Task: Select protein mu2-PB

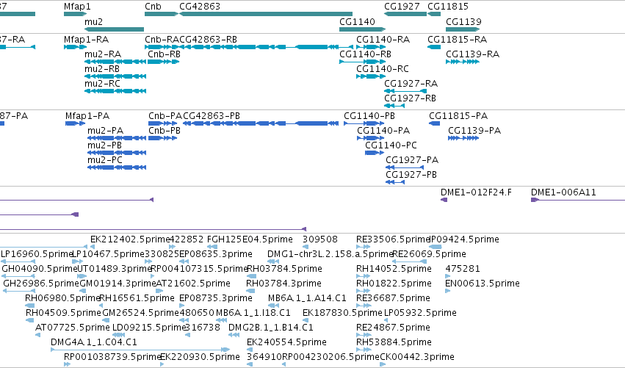Action: click(104, 145)
